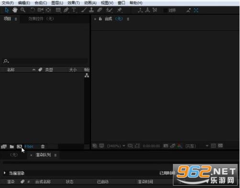This screenshot has width=240, height=188.
Task: Select the Clone Stamp tool
Action: pyautogui.click(x=91, y=10)
